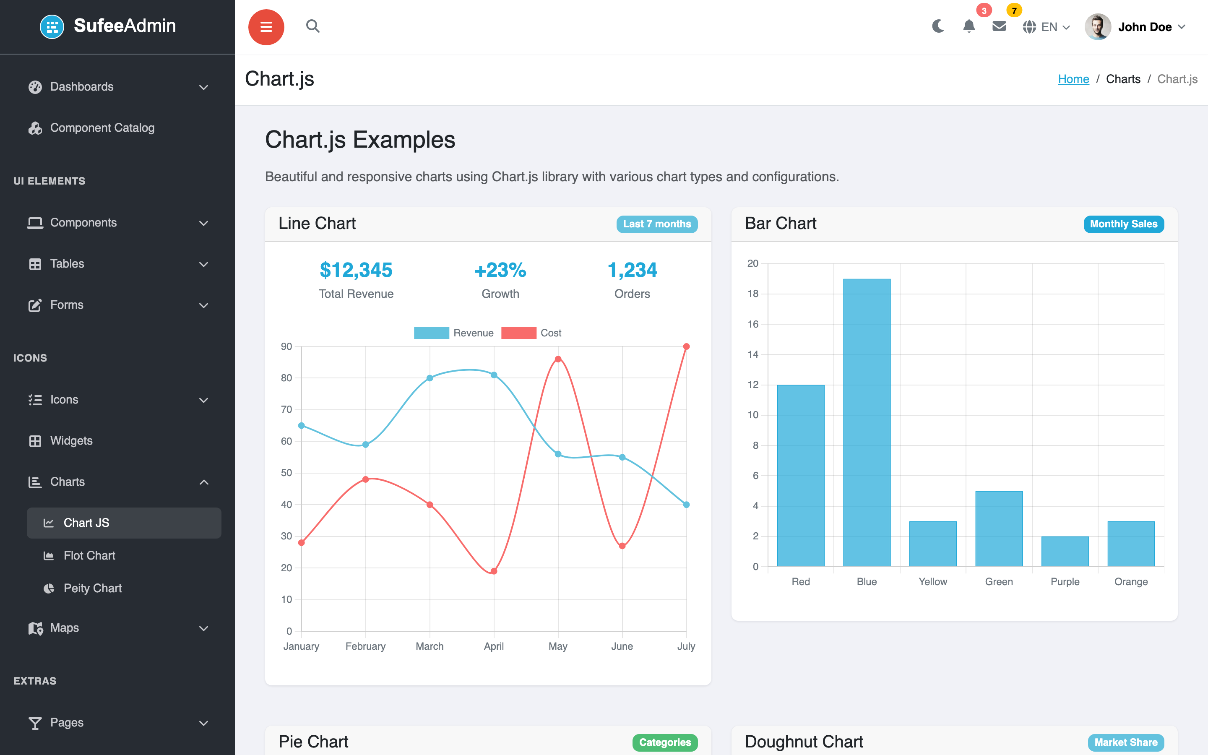Collapse the Charts menu chevron
1208x755 pixels.
(x=204, y=482)
